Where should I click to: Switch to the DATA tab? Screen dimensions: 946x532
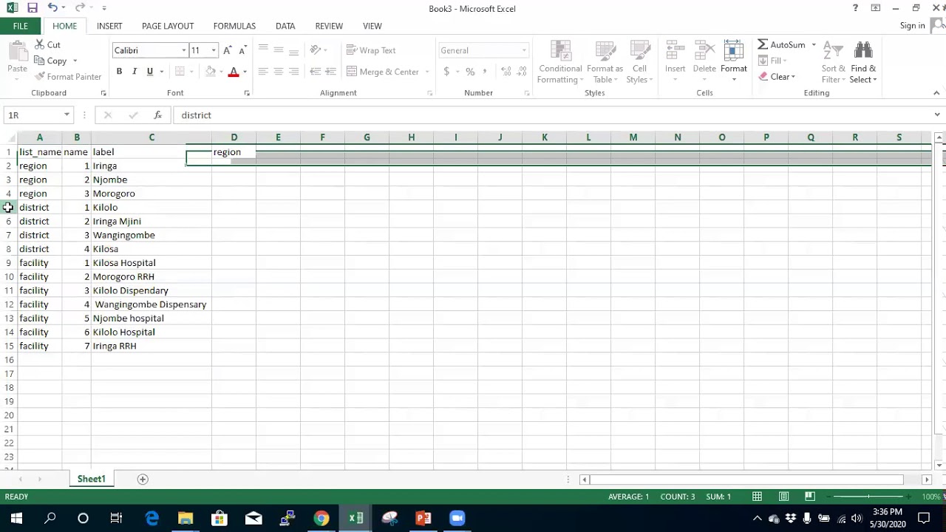point(285,26)
